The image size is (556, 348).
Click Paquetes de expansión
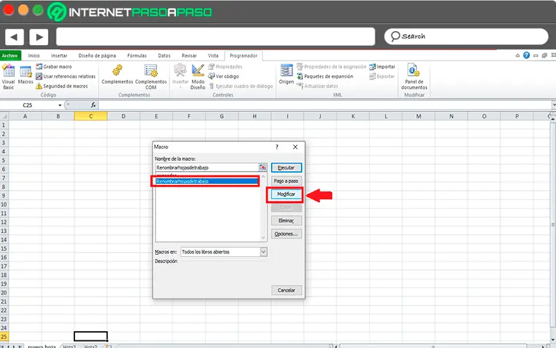pyautogui.click(x=325, y=76)
